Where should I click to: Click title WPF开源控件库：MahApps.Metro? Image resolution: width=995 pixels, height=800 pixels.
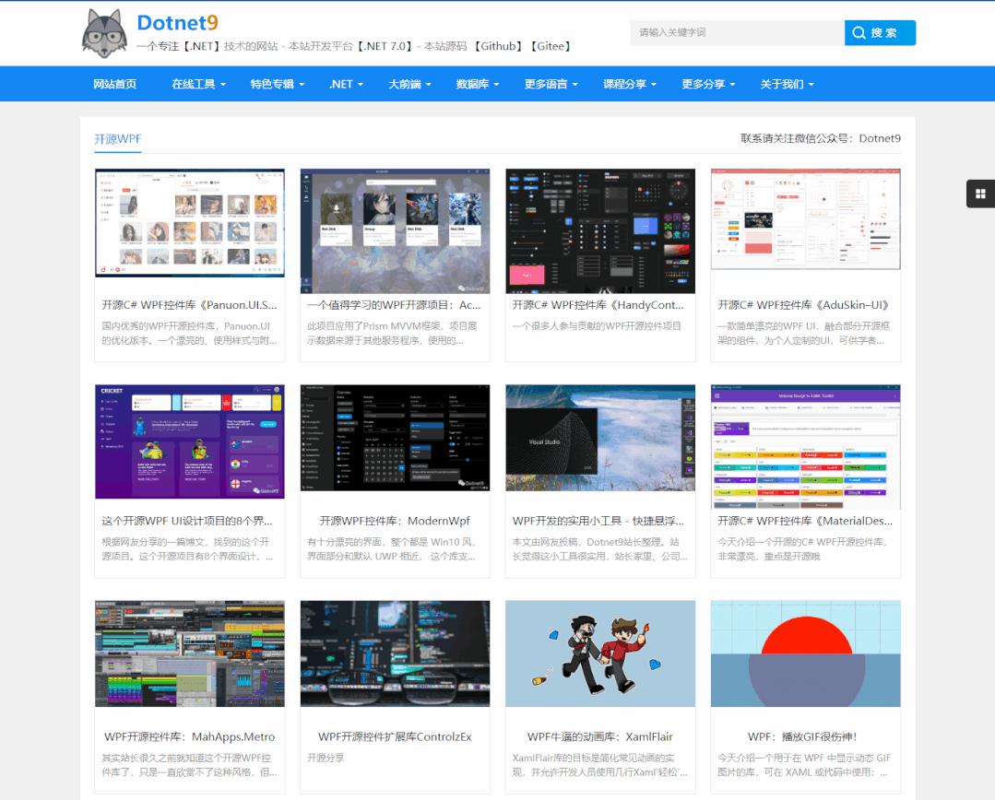pos(190,736)
